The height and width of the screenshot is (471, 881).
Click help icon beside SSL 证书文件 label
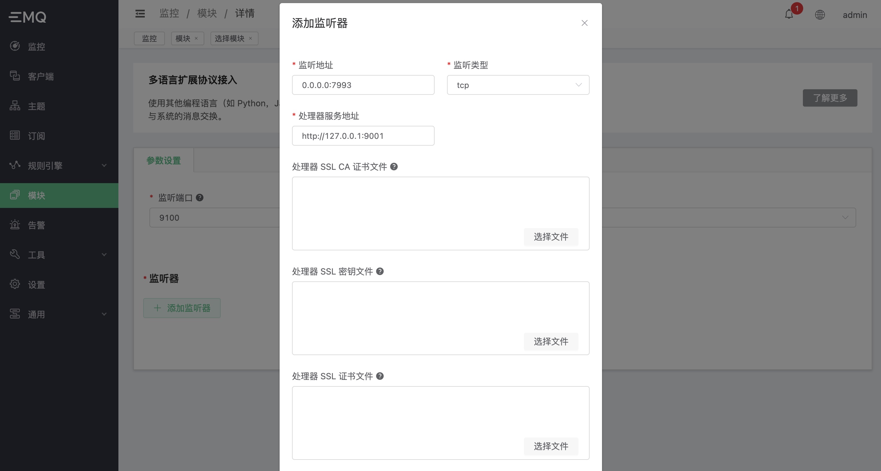(380, 376)
